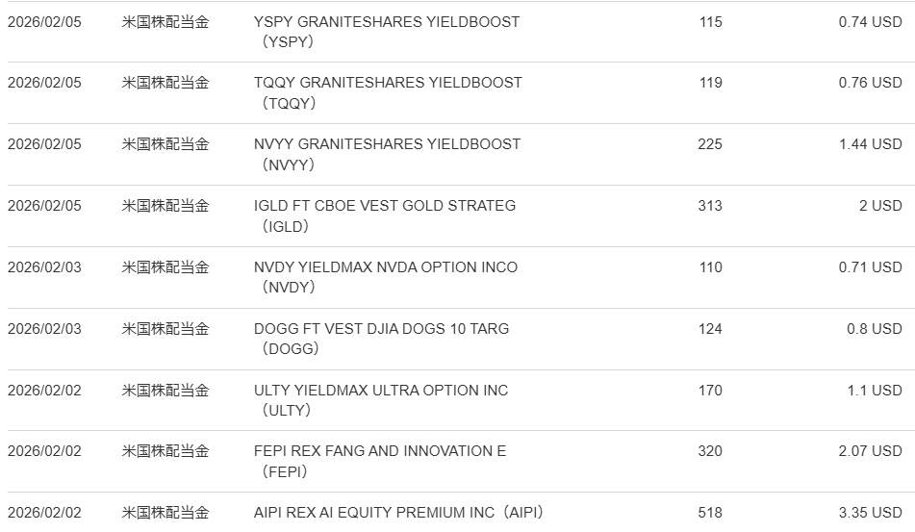The height and width of the screenshot is (532, 915).
Task: Click the 2026/02/02 date for ULTY
Action: tap(44, 391)
